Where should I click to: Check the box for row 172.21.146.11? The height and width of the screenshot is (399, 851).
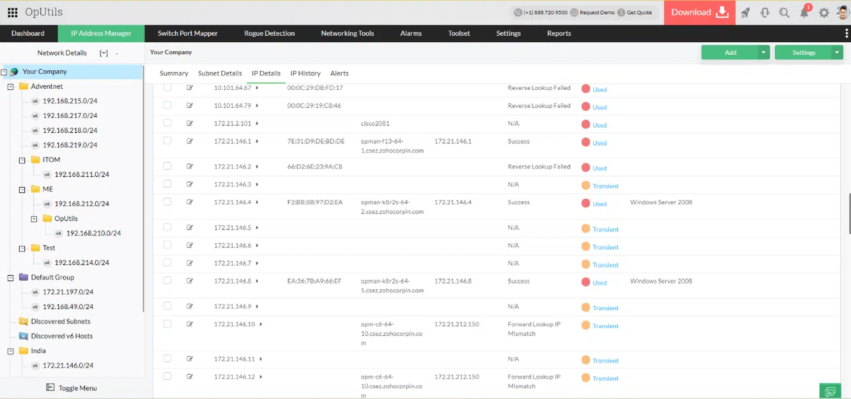pyautogui.click(x=167, y=359)
